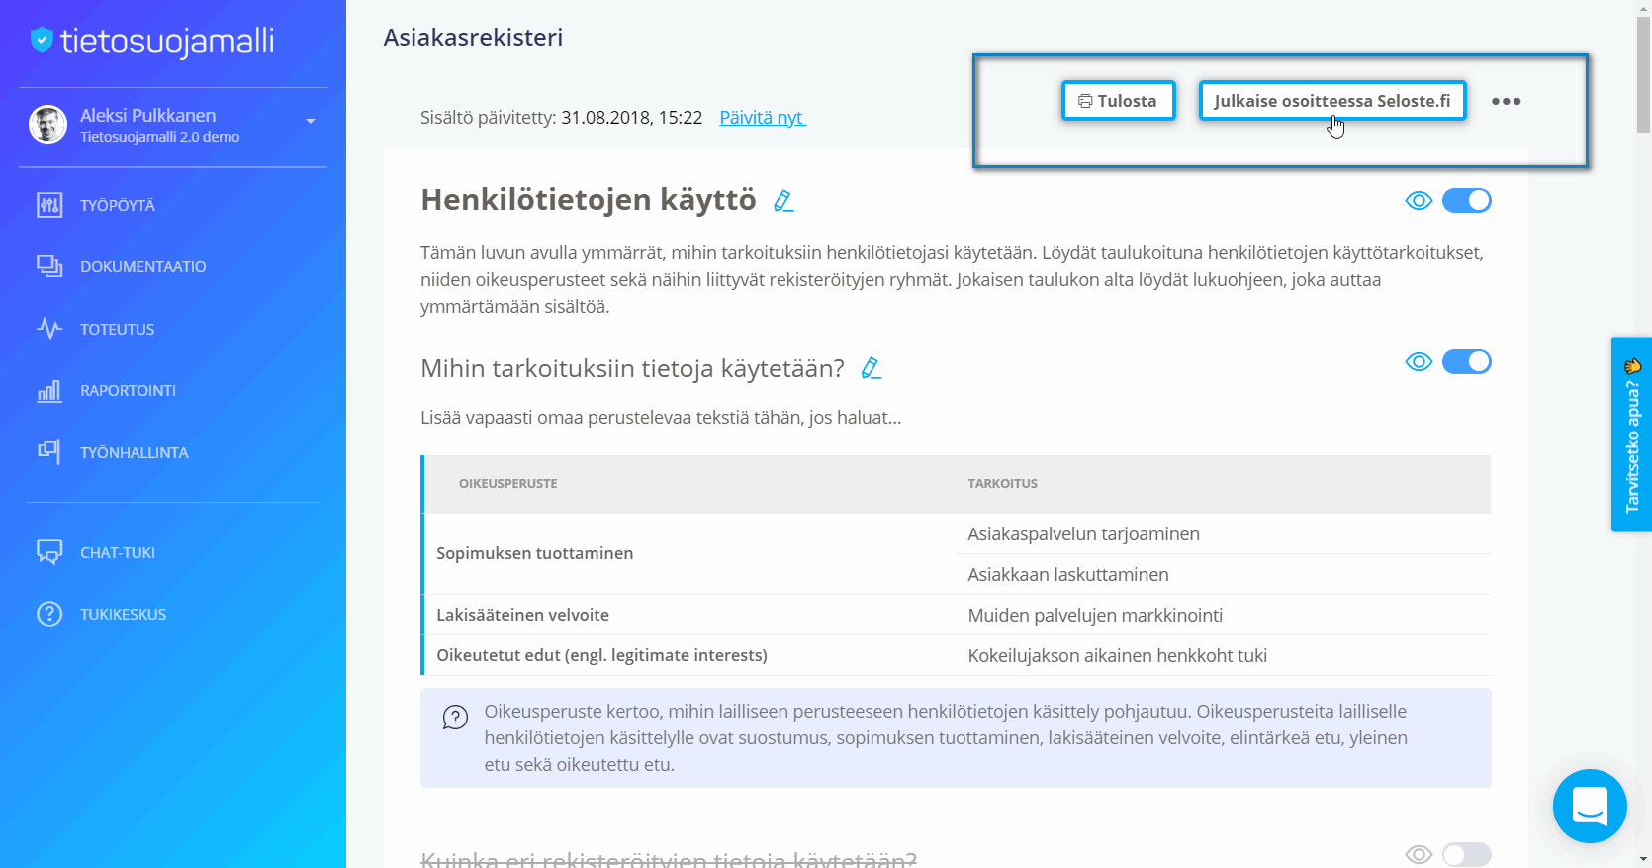Click the help circle in the info box

[x=455, y=718]
